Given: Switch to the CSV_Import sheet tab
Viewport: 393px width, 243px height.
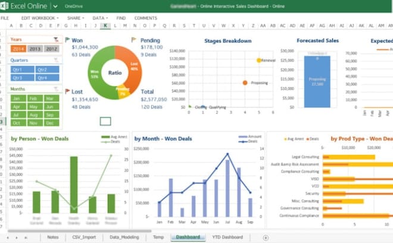Looking at the screenshot, I should click(x=84, y=237).
